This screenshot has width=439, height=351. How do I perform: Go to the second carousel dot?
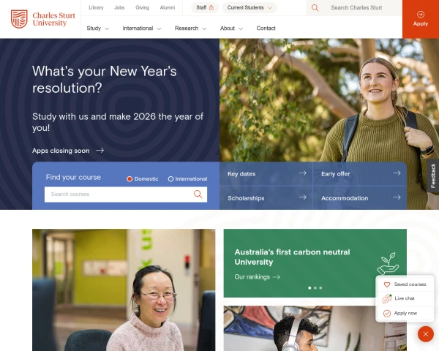(x=315, y=287)
